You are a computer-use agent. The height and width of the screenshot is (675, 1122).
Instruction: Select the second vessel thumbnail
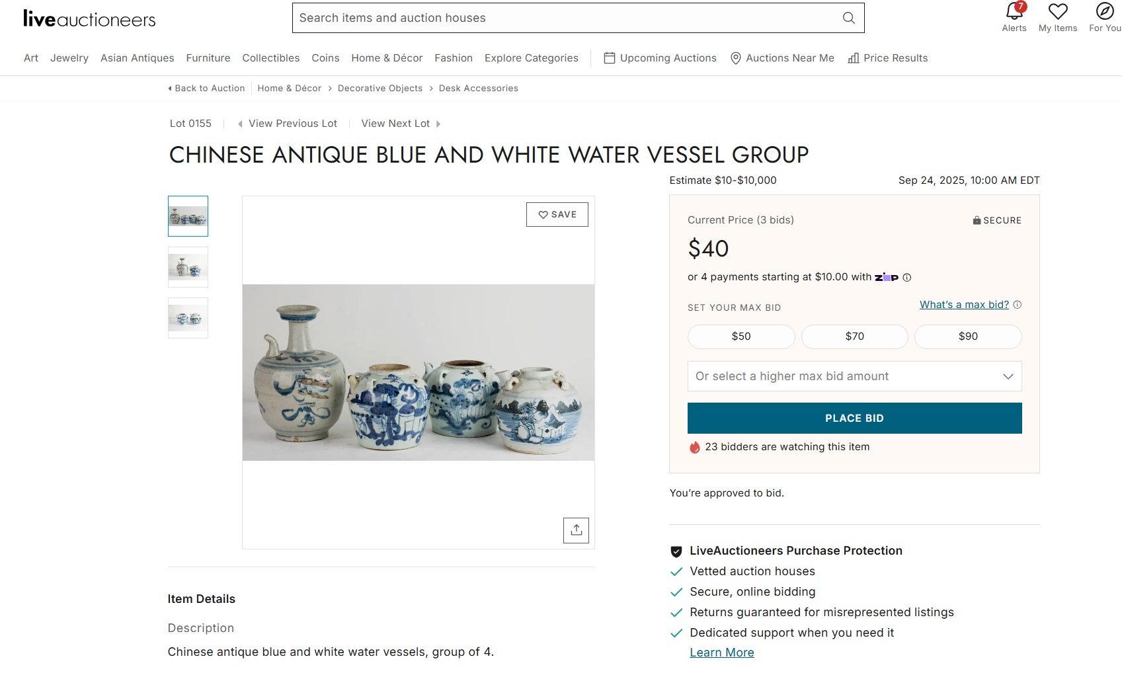point(188,267)
